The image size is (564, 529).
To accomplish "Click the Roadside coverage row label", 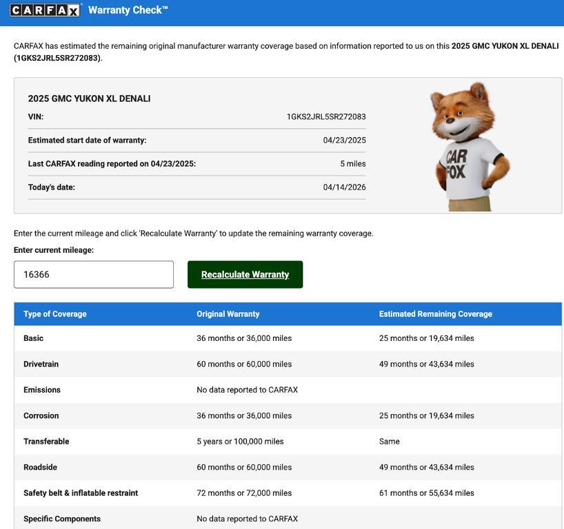I will [x=40, y=468].
